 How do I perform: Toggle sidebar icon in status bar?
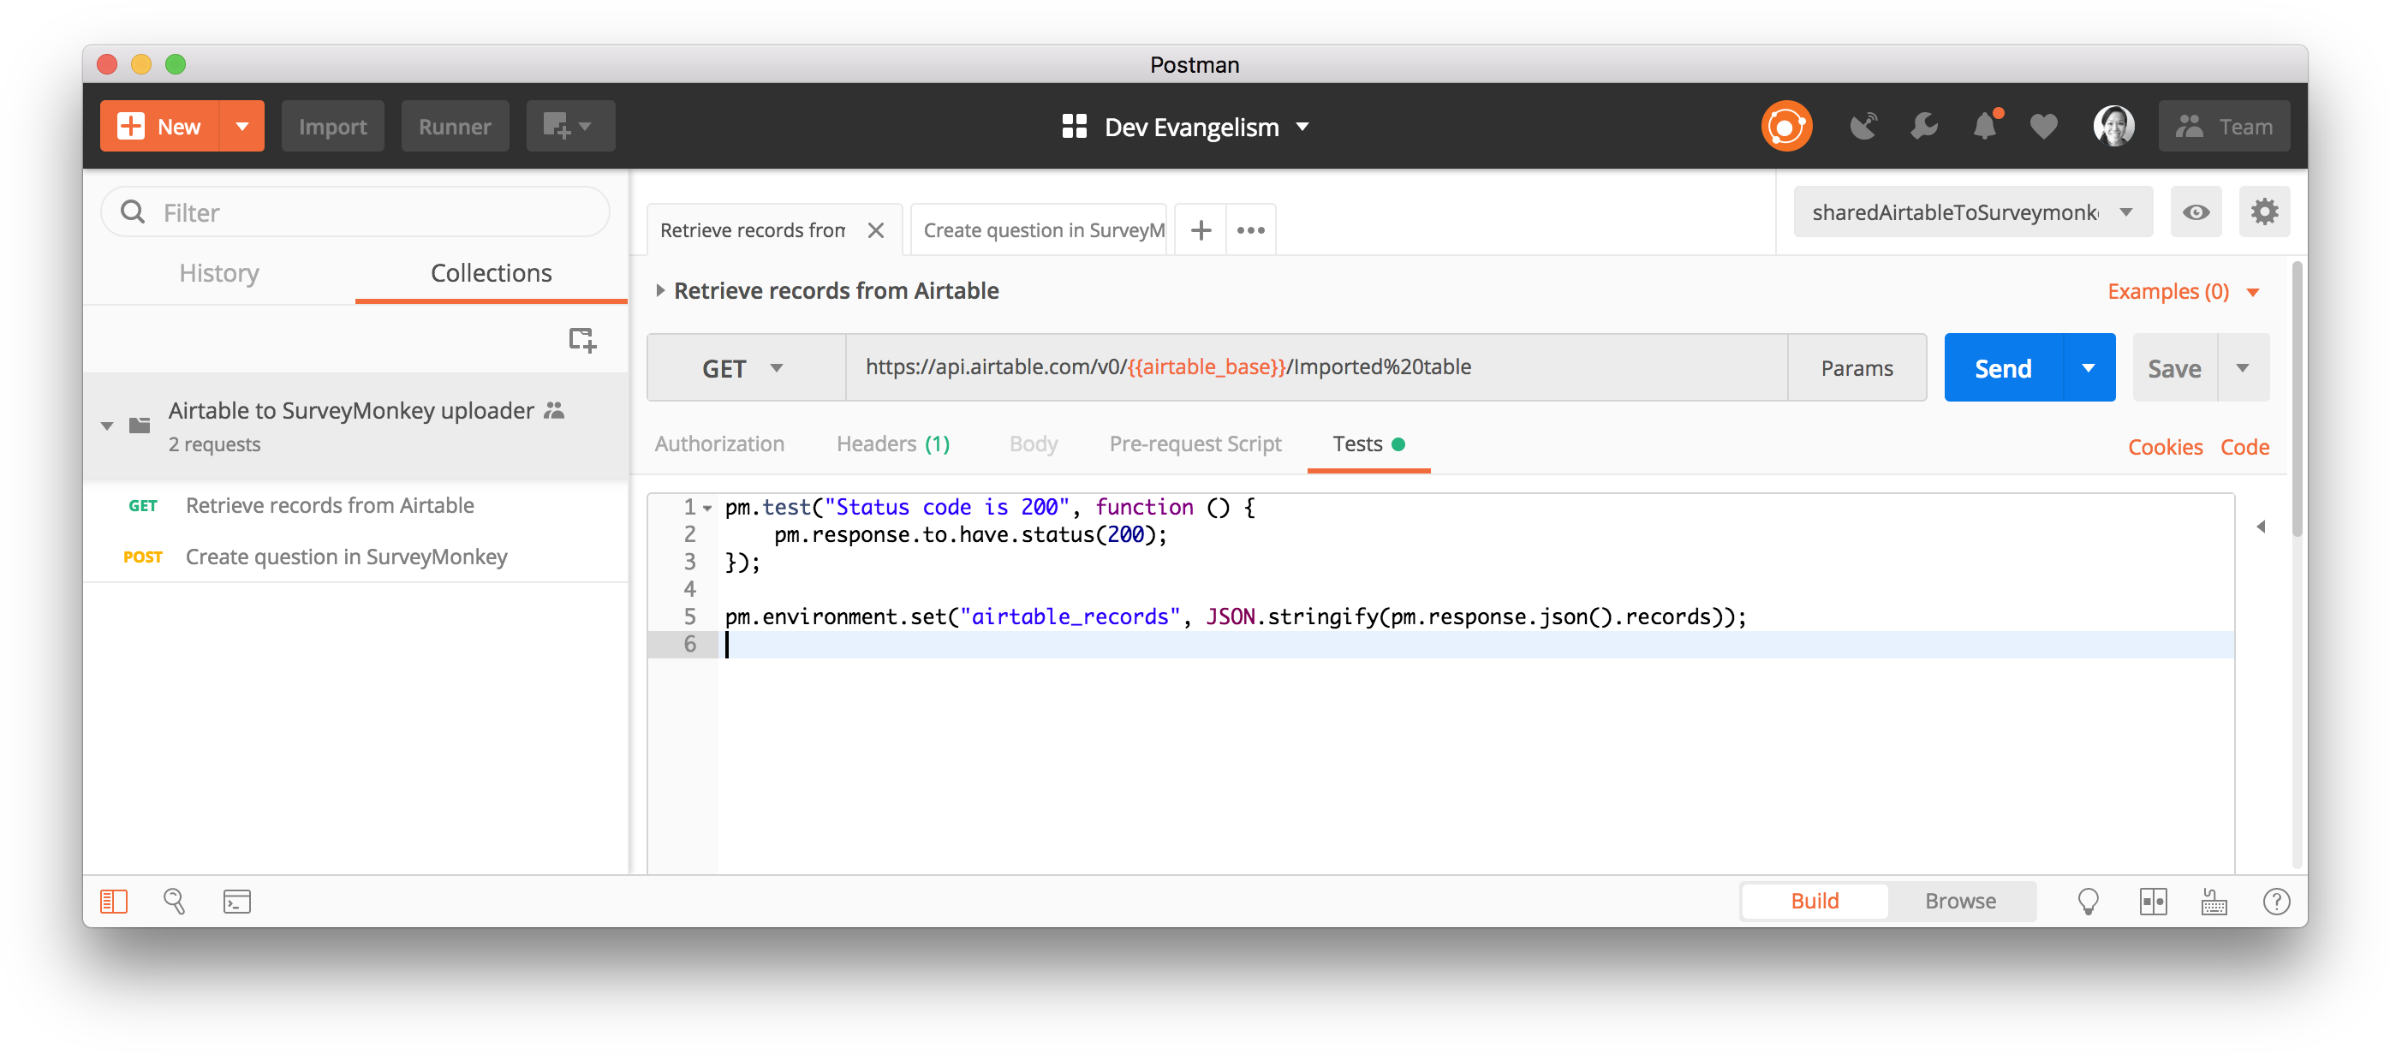coord(113,901)
